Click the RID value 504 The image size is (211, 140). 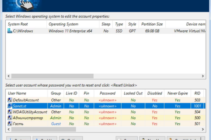[197, 112]
